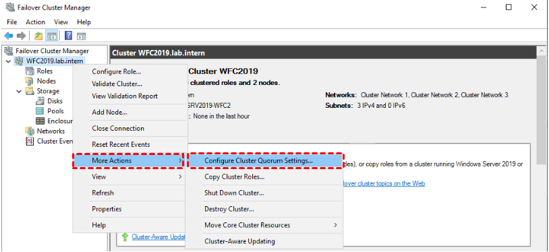This screenshot has height=252, width=549.
Task: Open the View menu in menu bar
Action: [x=61, y=22]
